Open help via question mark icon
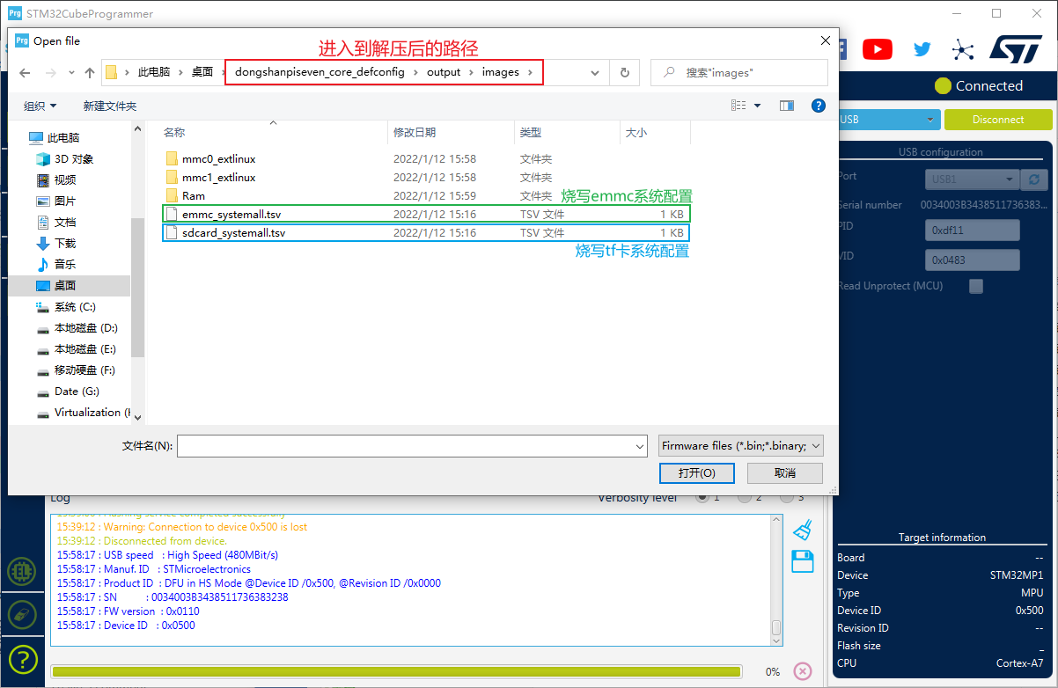 pyautogui.click(x=23, y=658)
